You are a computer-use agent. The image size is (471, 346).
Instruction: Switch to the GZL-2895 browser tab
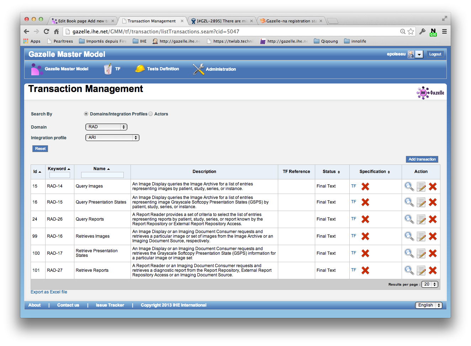[x=222, y=21]
